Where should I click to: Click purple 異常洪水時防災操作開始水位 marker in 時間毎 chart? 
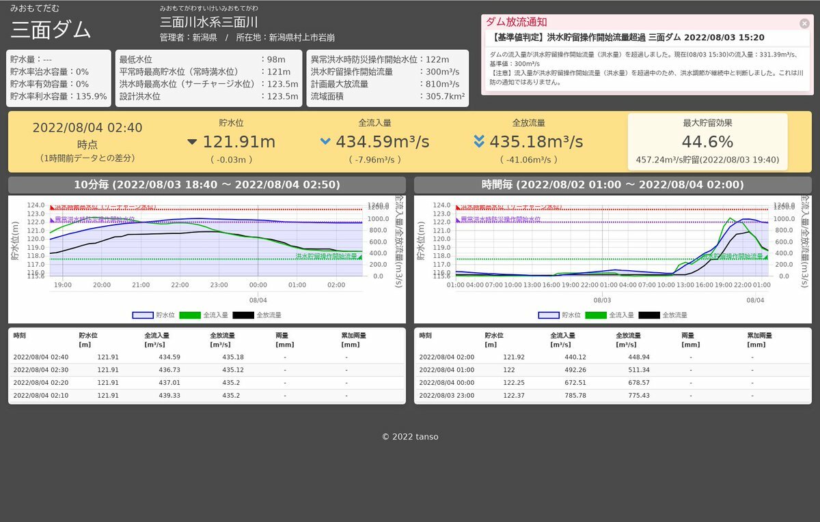(458, 220)
